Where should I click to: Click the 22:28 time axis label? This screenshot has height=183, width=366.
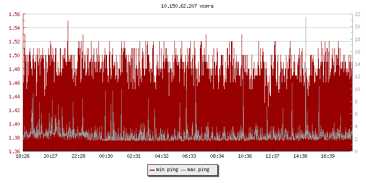[x=78, y=156]
